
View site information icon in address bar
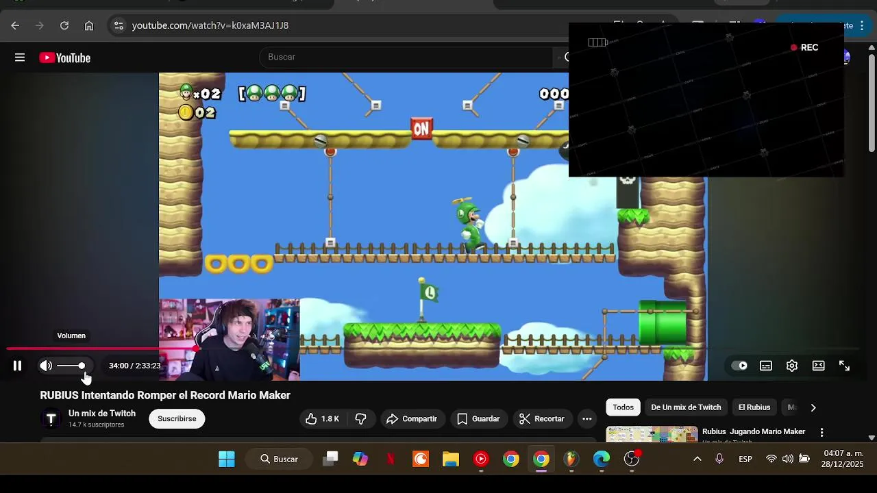point(119,25)
